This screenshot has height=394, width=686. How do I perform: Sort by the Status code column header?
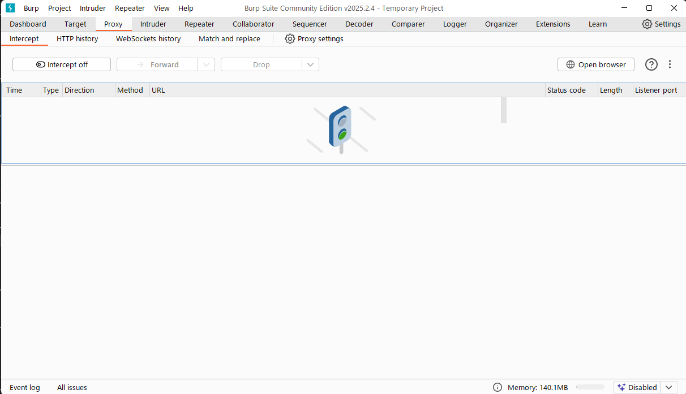point(571,90)
